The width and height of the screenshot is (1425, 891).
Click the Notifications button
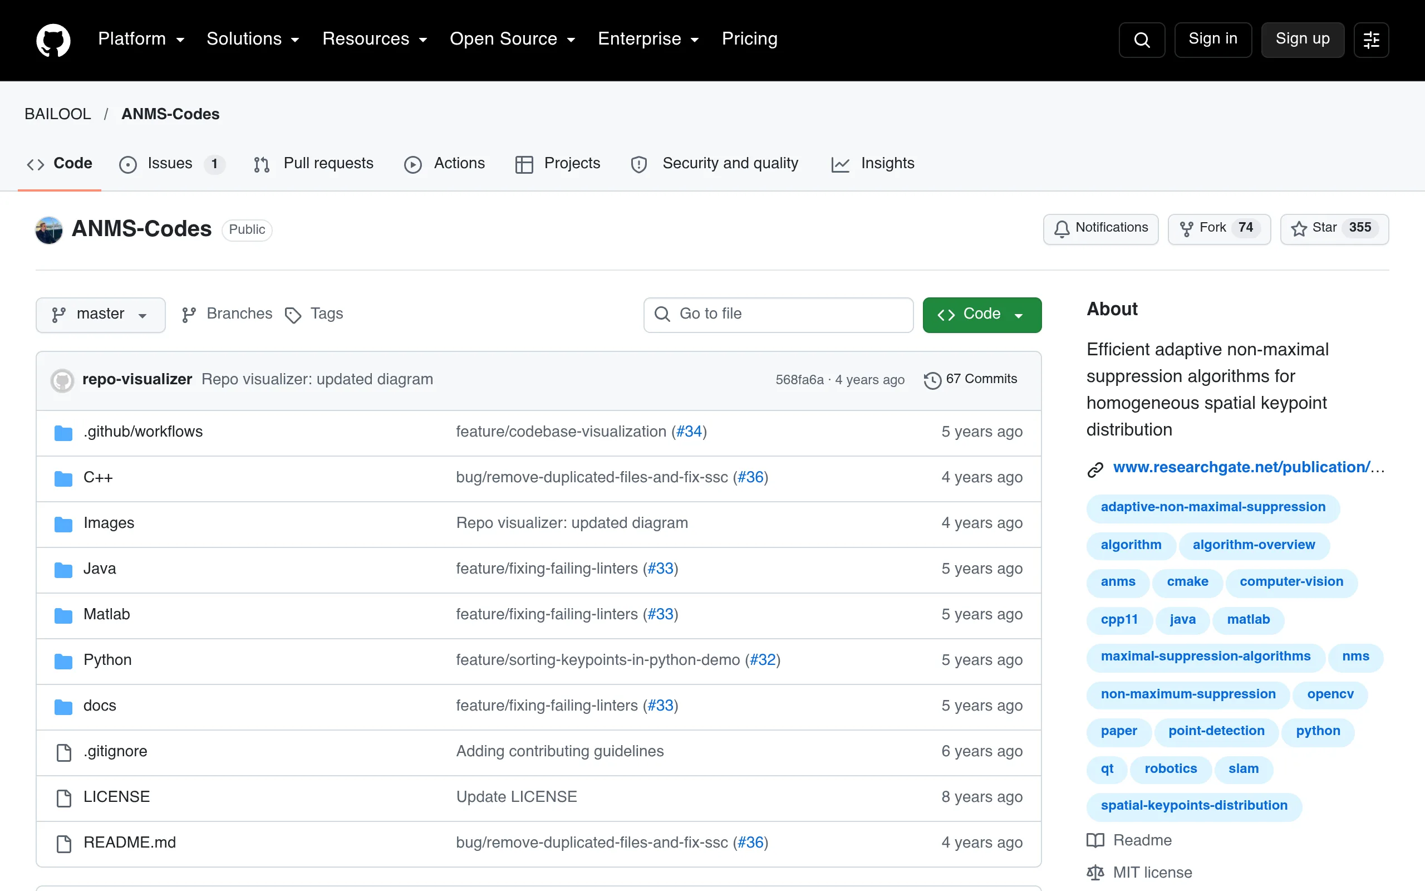tap(1100, 229)
